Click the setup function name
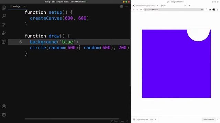Viewport: 220px width, 123px height. tap(55, 12)
